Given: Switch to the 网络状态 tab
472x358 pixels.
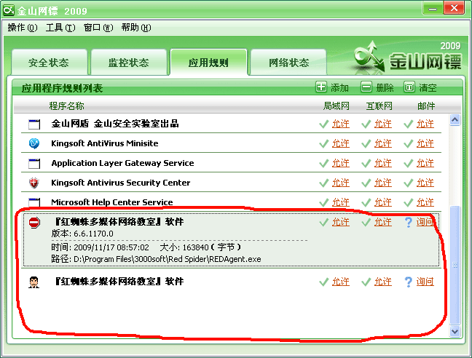Looking at the screenshot, I should coord(288,63).
